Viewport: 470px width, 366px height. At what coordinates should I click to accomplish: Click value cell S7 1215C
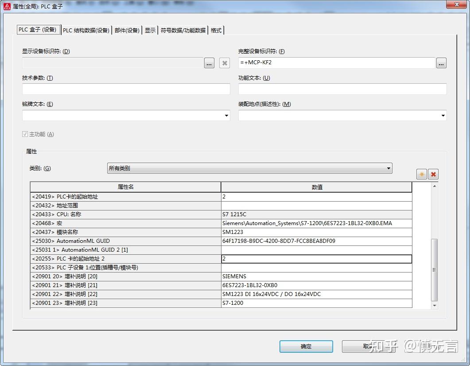(x=317, y=214)
